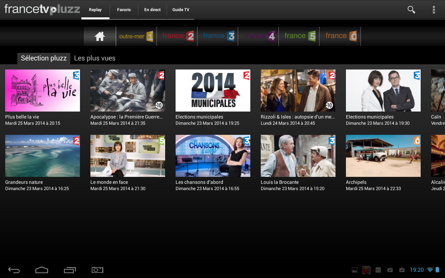Tap the picture notification icon in status bar
Viewport: 445px width, 278px height.
pyautogui.click(x=355, y=270)
